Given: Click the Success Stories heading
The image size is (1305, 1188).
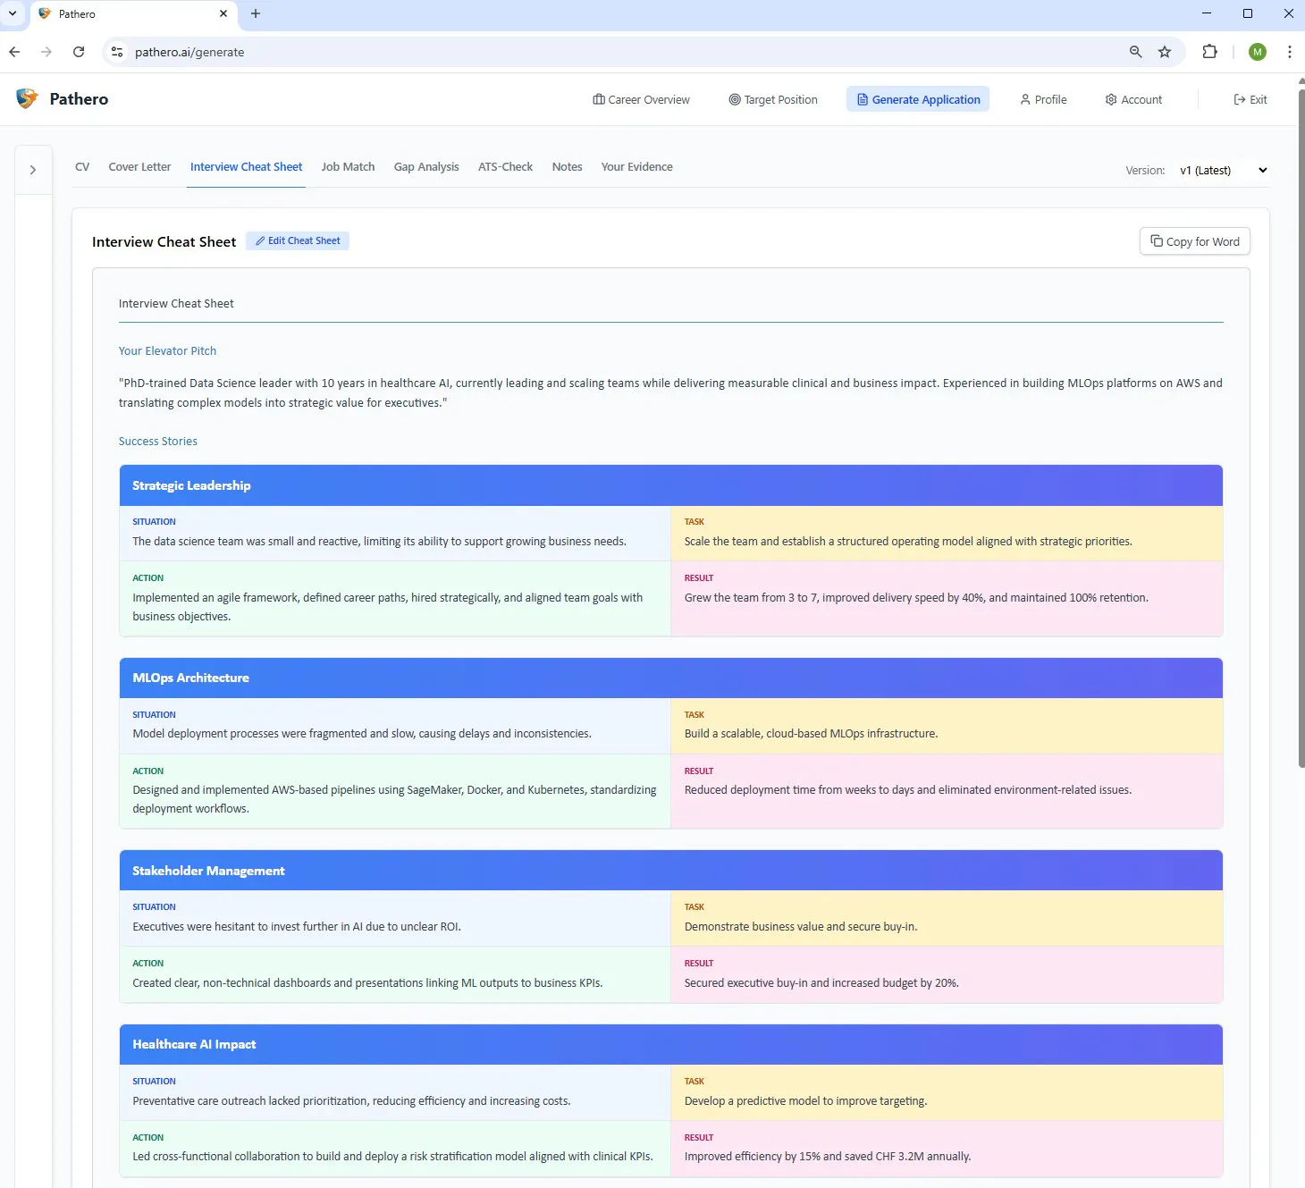Looking at the screenshot, I should pos(158,442).
